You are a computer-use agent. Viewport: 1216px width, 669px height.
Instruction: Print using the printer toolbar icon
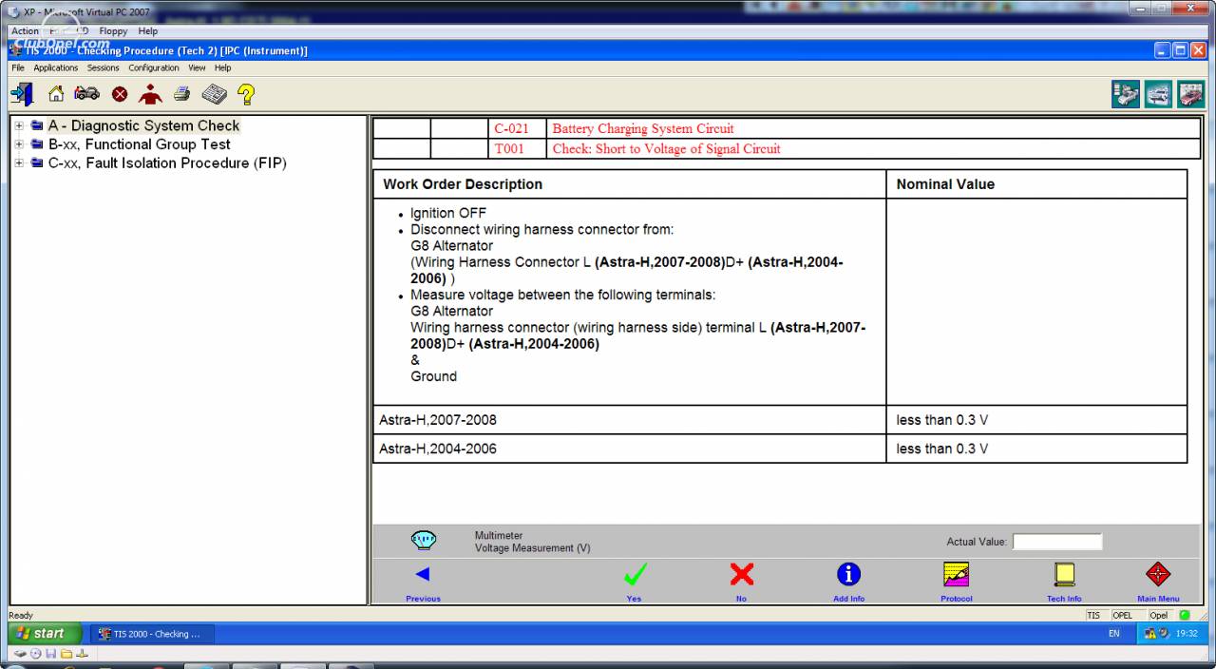click(x=181, y=93)
